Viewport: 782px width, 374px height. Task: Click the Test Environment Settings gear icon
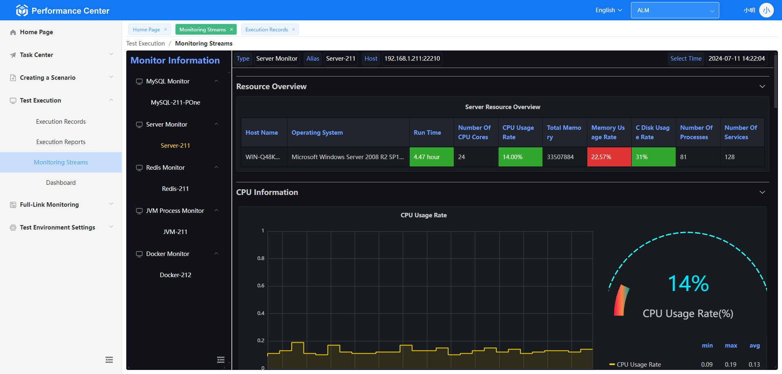pyautogui.click(x=13, y=227)
